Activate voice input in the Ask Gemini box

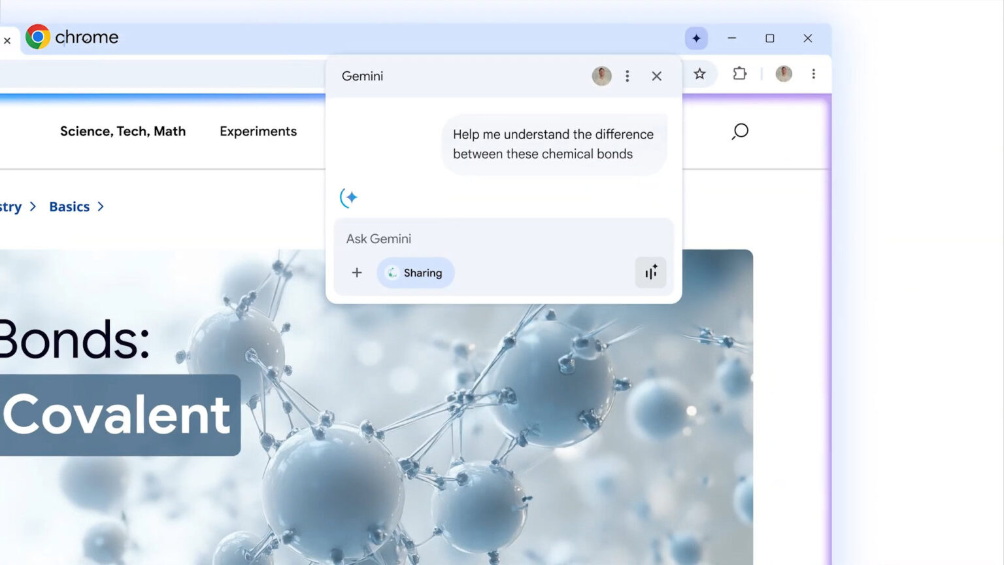[x=650, y=273]
